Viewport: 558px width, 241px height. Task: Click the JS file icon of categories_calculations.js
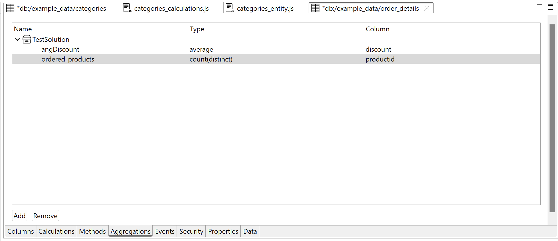point(127,8)
